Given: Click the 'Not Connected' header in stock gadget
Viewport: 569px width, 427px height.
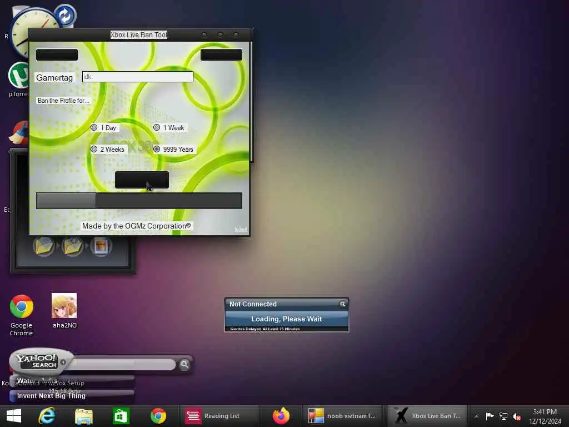Looking at the screenshot, I should (x=253, y=304).
